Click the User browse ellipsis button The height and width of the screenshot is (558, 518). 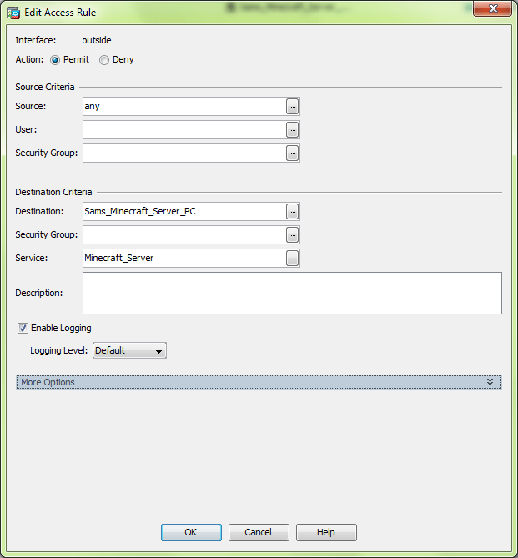(292, 130)
